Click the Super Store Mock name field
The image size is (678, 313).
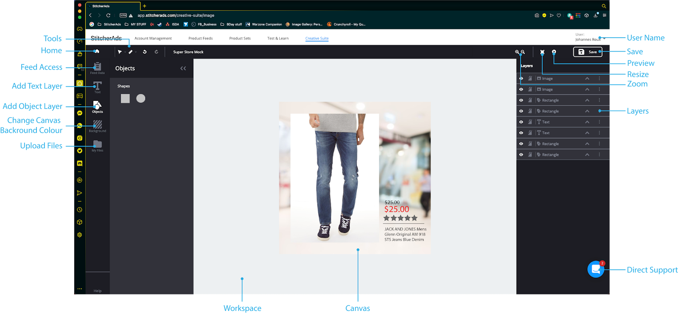point(188,52)
